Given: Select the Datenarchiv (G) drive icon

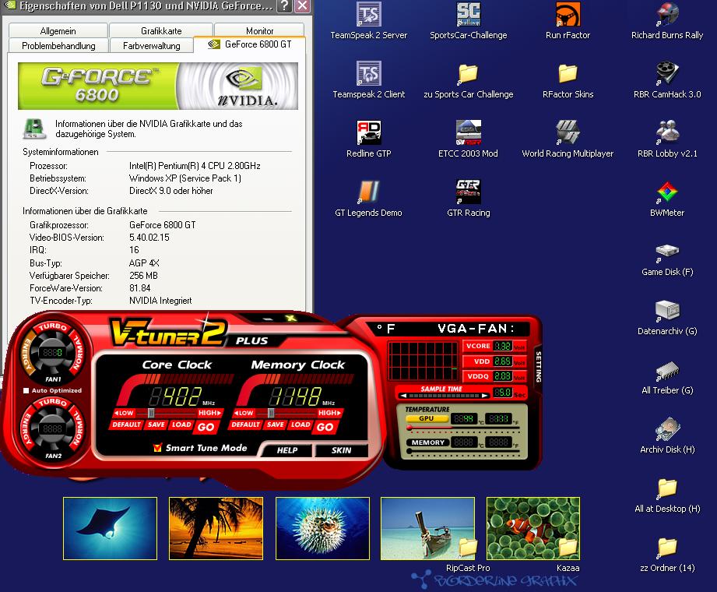Looking at the screenshot, I should tap(666, 310).
